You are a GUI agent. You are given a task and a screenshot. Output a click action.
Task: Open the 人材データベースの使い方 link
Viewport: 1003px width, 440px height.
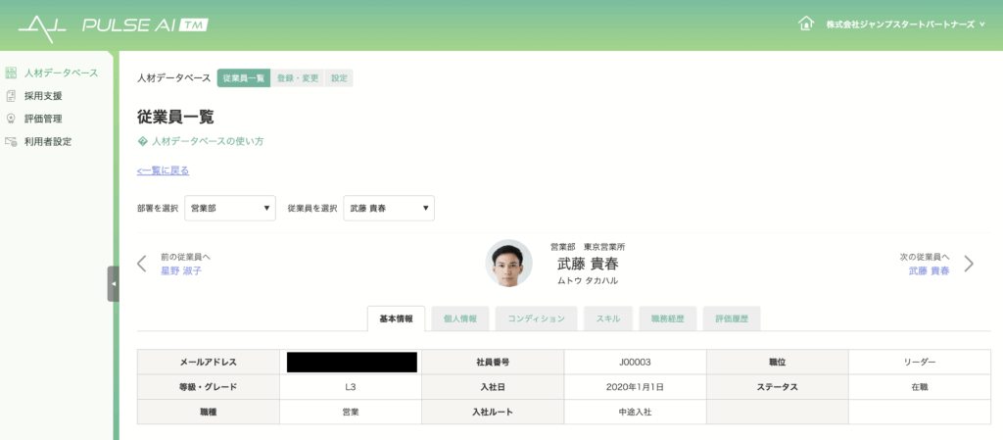(x=208, y=141)
